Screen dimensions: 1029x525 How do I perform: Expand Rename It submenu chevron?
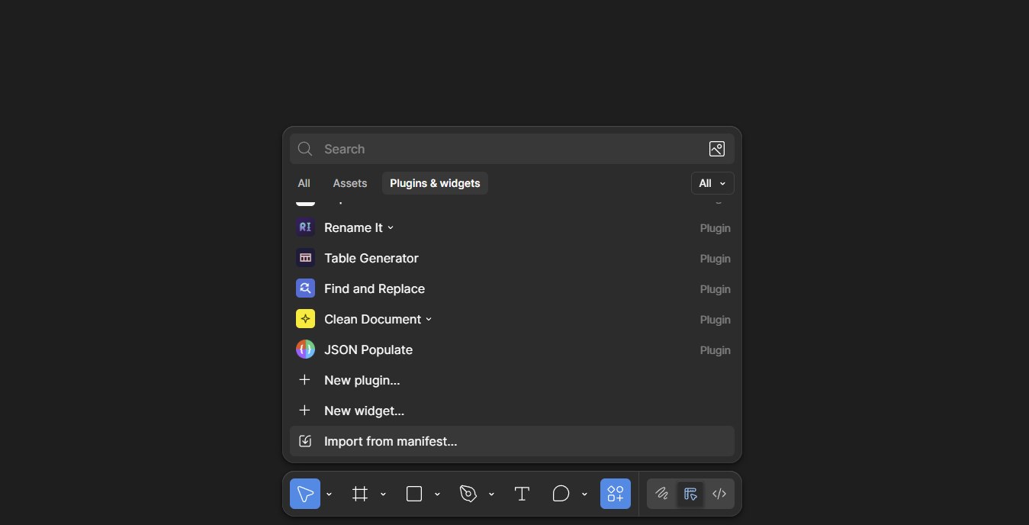point(391,227)
